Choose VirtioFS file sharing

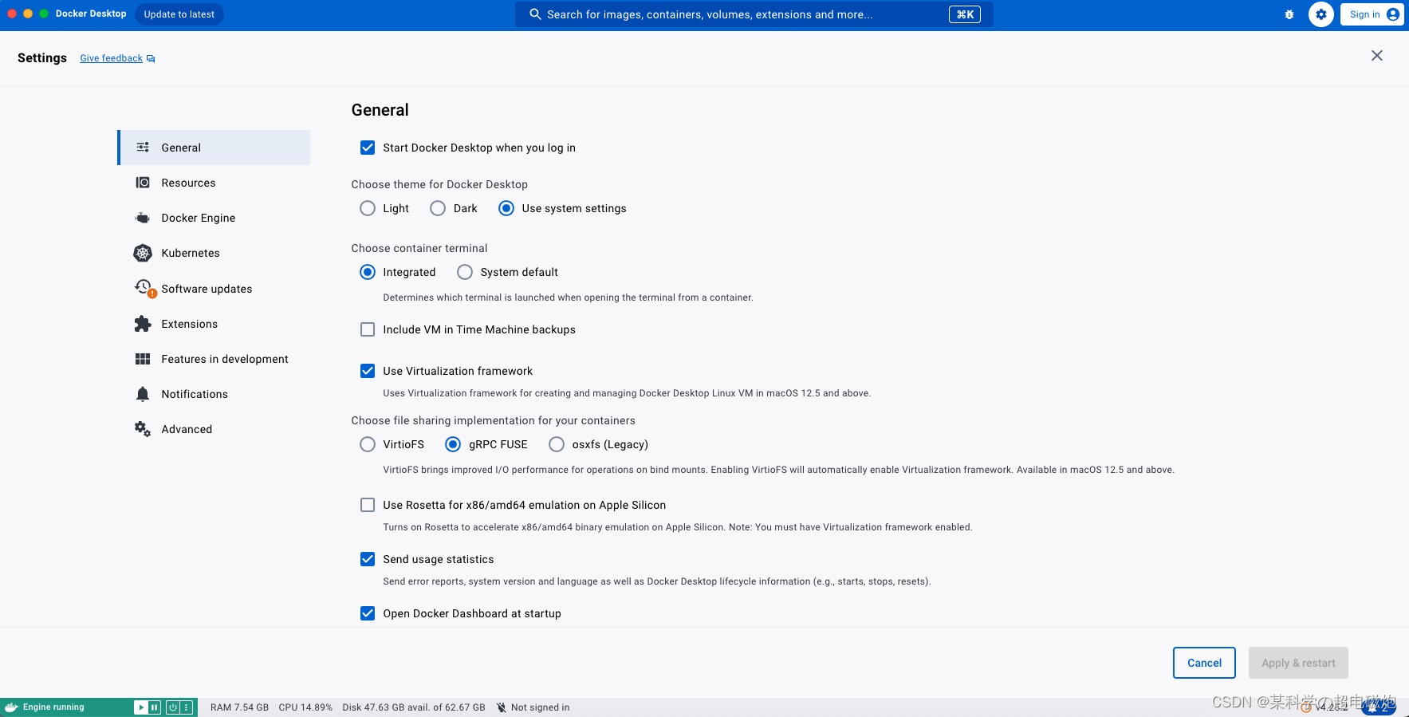[368, 444]
